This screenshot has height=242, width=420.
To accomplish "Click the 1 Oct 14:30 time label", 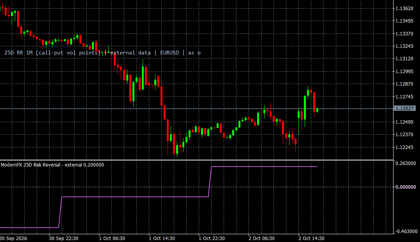I will coord(162,238).
